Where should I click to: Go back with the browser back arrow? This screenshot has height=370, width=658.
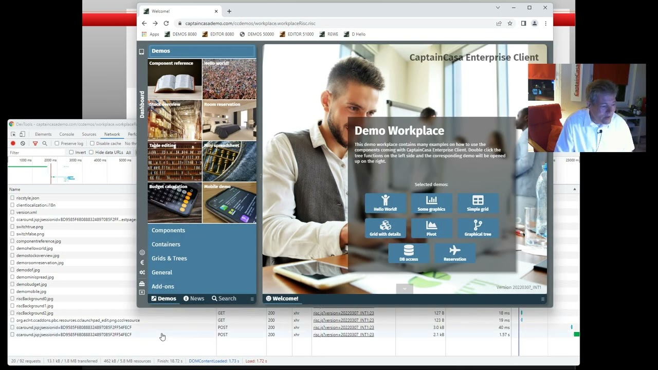click(144, 23)
